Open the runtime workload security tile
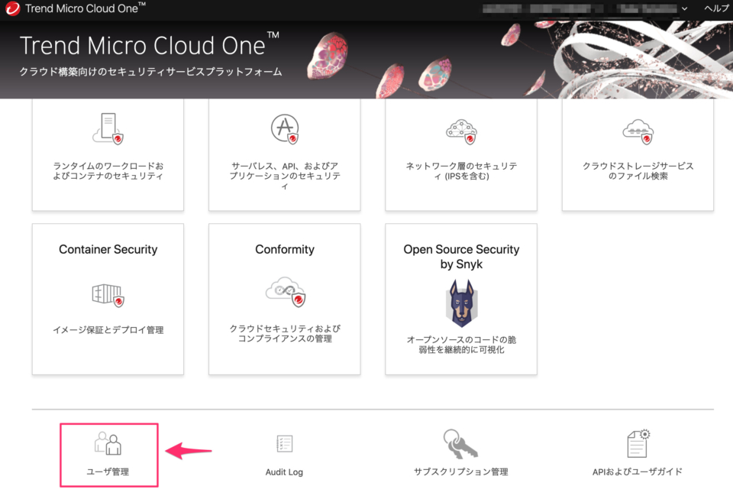 click(108, 154)
